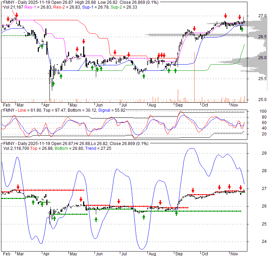Select the Sep month label under the top chart

coord(179,105)
